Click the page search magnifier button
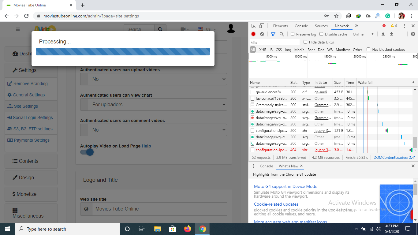The image size is (418, 235). point(160,29)
